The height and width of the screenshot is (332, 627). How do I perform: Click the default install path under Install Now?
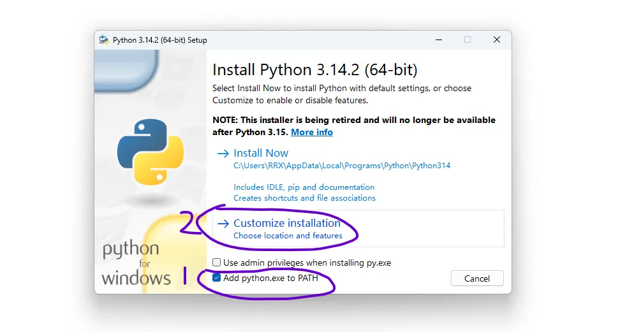click(x=342, y=166)
